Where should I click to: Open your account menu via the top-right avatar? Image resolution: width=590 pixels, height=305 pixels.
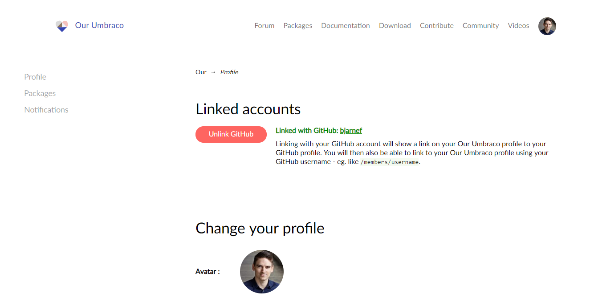[547, 26]
